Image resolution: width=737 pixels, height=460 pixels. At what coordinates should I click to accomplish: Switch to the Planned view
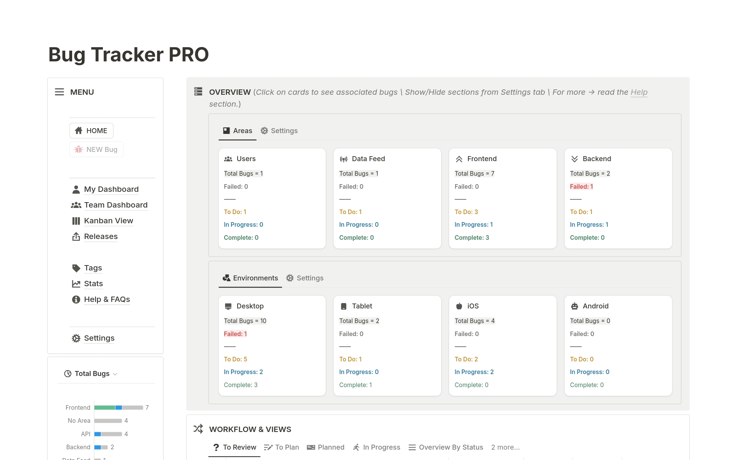pyautogui.click(x=326, y=447)
